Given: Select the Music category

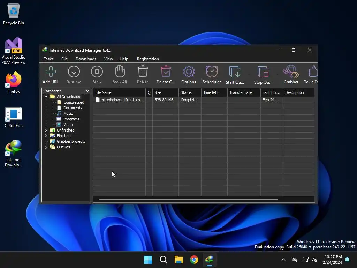Looking at the screenshot, I should [68, 113].
